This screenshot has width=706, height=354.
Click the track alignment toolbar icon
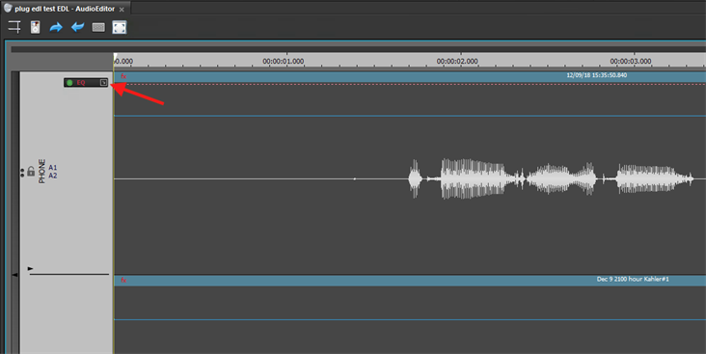pyautogui.click(x=14, y=27)
